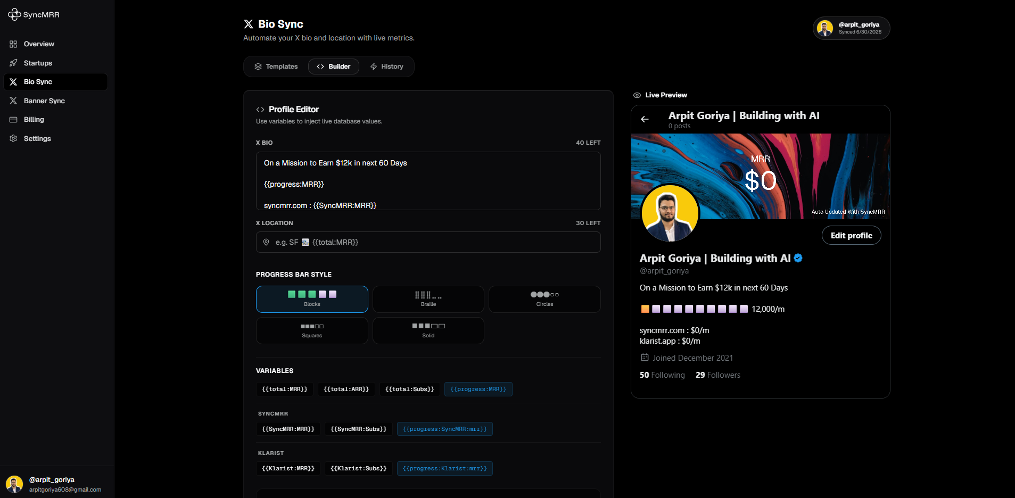Click the History lightning icon
1015x498 pixels.
(374, 67)
